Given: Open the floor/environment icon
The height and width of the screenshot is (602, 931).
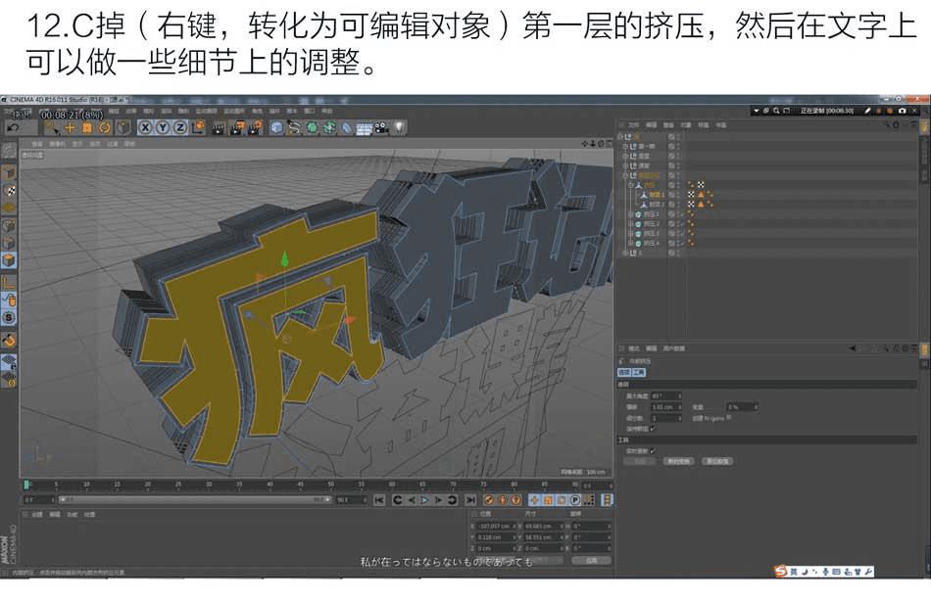Looking at the screenshot, I should click(x=364, y=127).
